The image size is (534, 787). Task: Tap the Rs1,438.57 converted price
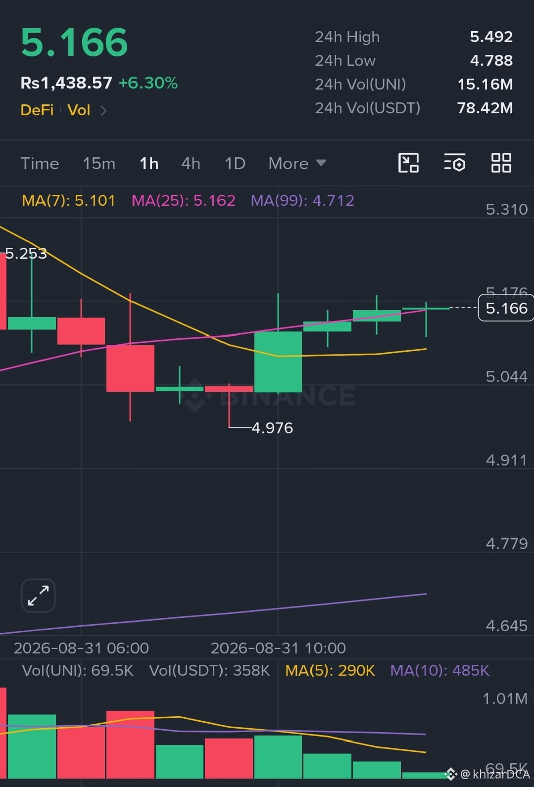click(66, 83)
